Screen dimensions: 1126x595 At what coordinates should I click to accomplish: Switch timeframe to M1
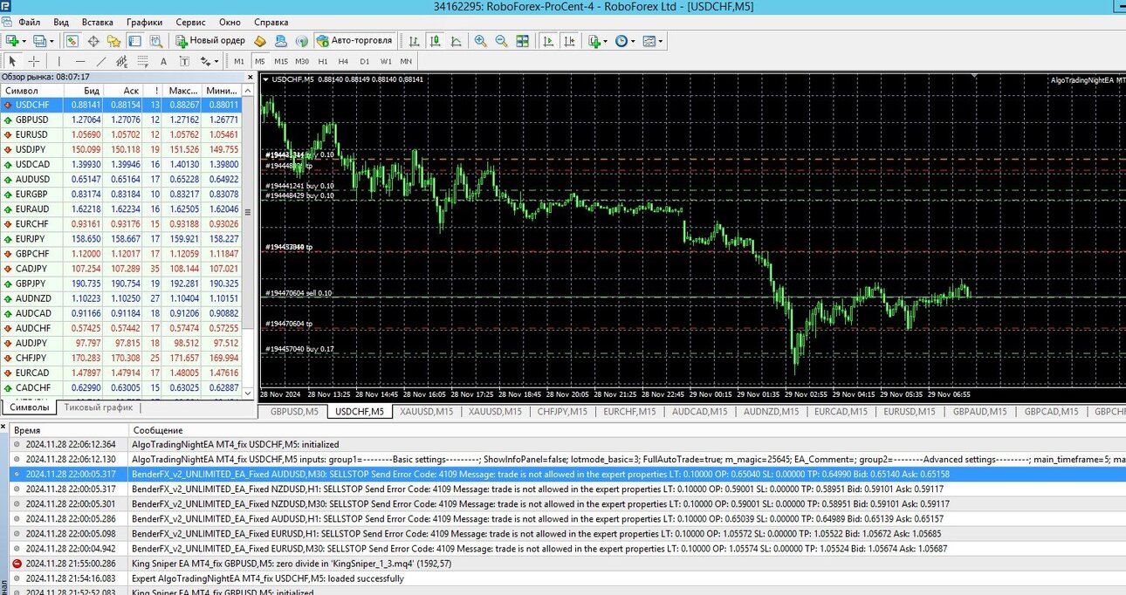click(x=239, y=61)
